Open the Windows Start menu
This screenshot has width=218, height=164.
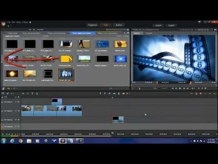(x=4, y=141)
